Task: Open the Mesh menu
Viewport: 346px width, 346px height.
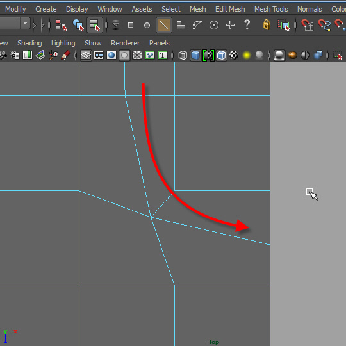Action: tap(198, 9)
